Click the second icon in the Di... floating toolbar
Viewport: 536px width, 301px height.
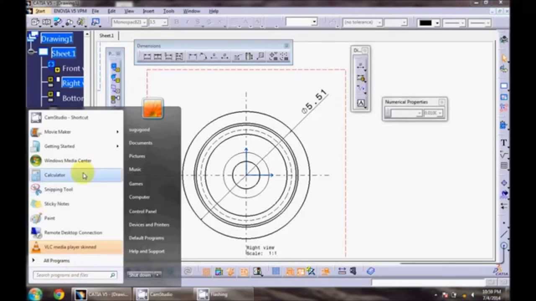click(361, 78)
